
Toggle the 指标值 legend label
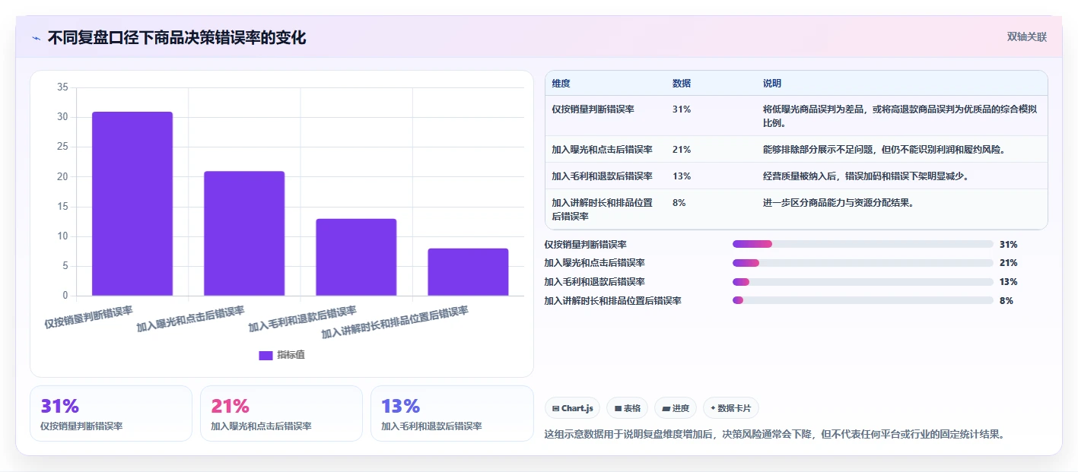(x=291, y=355)
